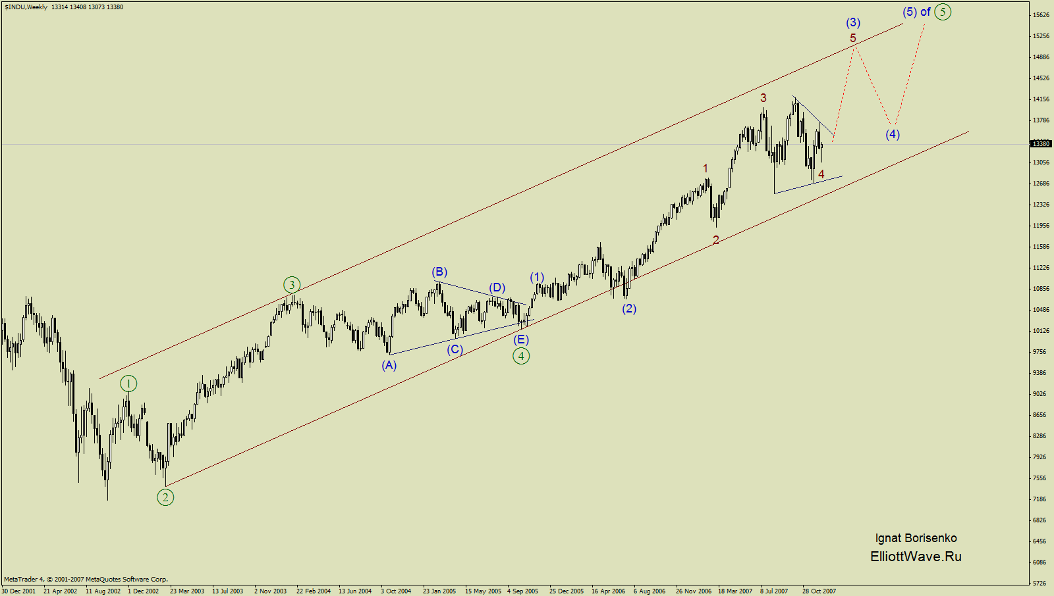This screenshot has height=596, width=1054.
Task: Pick the dark red wave 1 label
Action: (706, 168)
